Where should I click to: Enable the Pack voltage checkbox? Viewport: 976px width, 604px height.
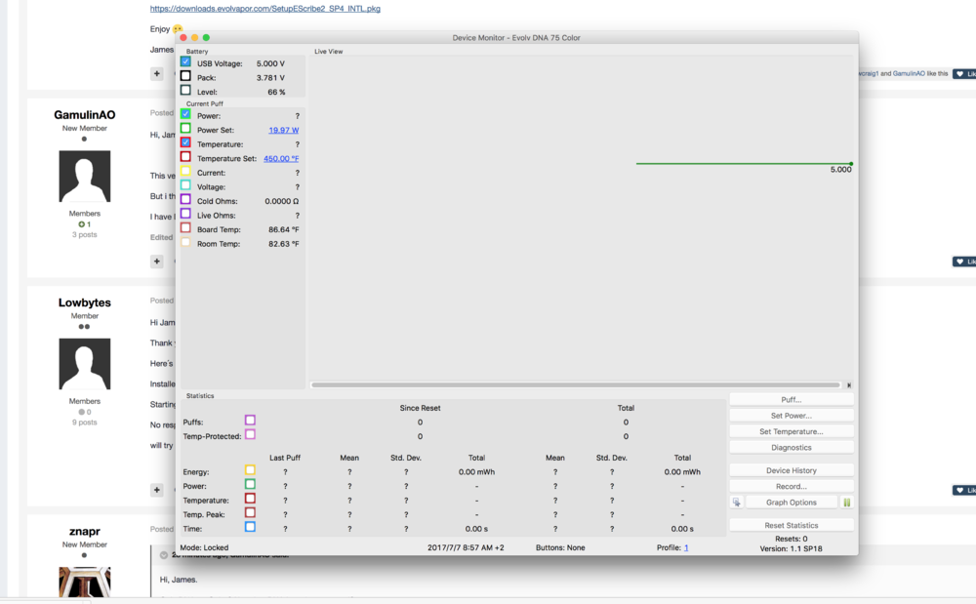pos(185,76)
